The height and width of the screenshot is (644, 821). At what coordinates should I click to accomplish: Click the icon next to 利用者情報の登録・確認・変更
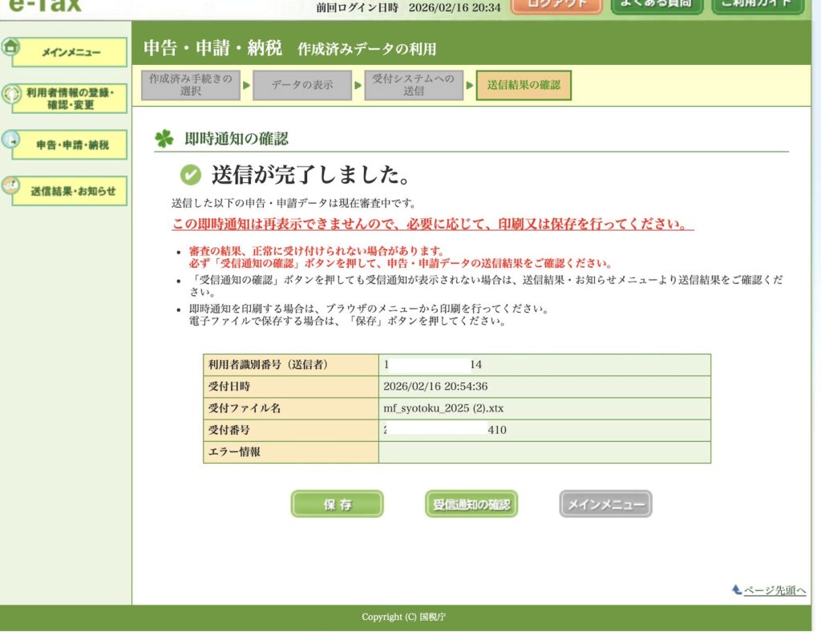pos(11,95)
